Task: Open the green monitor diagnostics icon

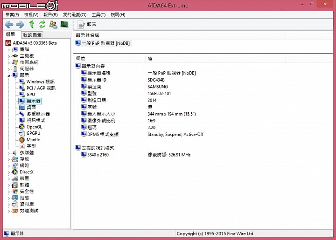Action: (x=64, y=24)
